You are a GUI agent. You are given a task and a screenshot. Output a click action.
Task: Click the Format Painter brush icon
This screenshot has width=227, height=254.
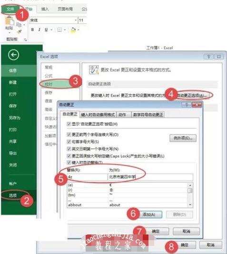pos(20,31)
